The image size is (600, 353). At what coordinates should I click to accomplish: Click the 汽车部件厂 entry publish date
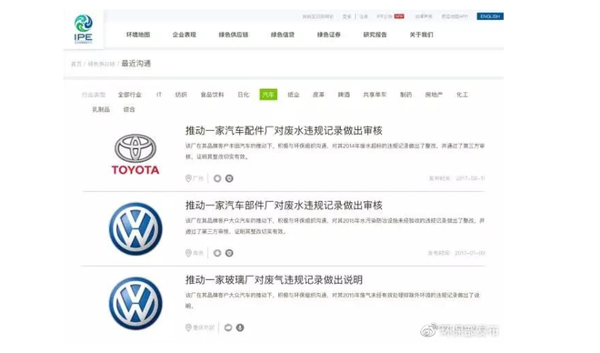[x=456, y=253]
